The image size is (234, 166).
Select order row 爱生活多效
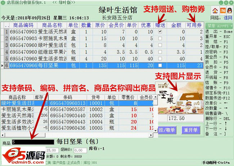(x=102, y=59)
